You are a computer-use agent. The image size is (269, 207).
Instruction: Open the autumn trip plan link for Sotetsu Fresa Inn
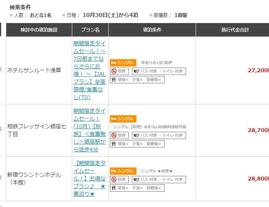pos(90,130)
